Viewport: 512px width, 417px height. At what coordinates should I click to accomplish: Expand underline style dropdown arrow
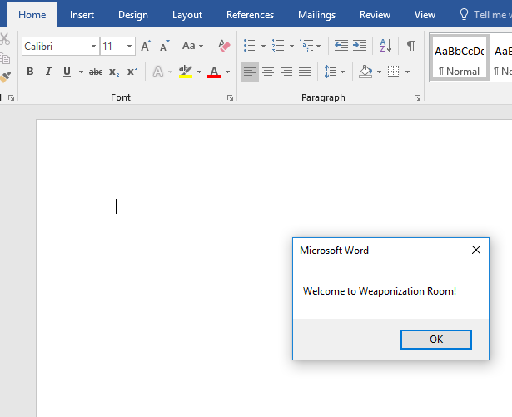[81, 72]
